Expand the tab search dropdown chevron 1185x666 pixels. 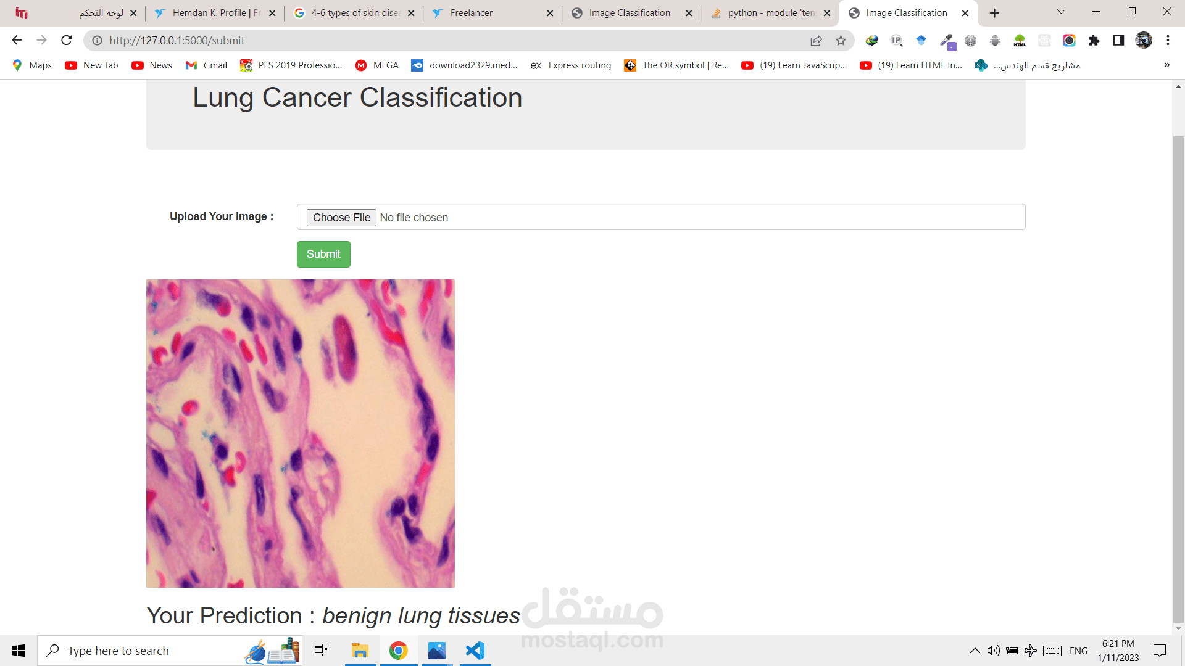(x=1061, y=12)
